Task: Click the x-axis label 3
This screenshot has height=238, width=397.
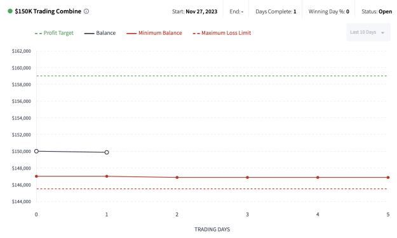Action: [247, 215]
